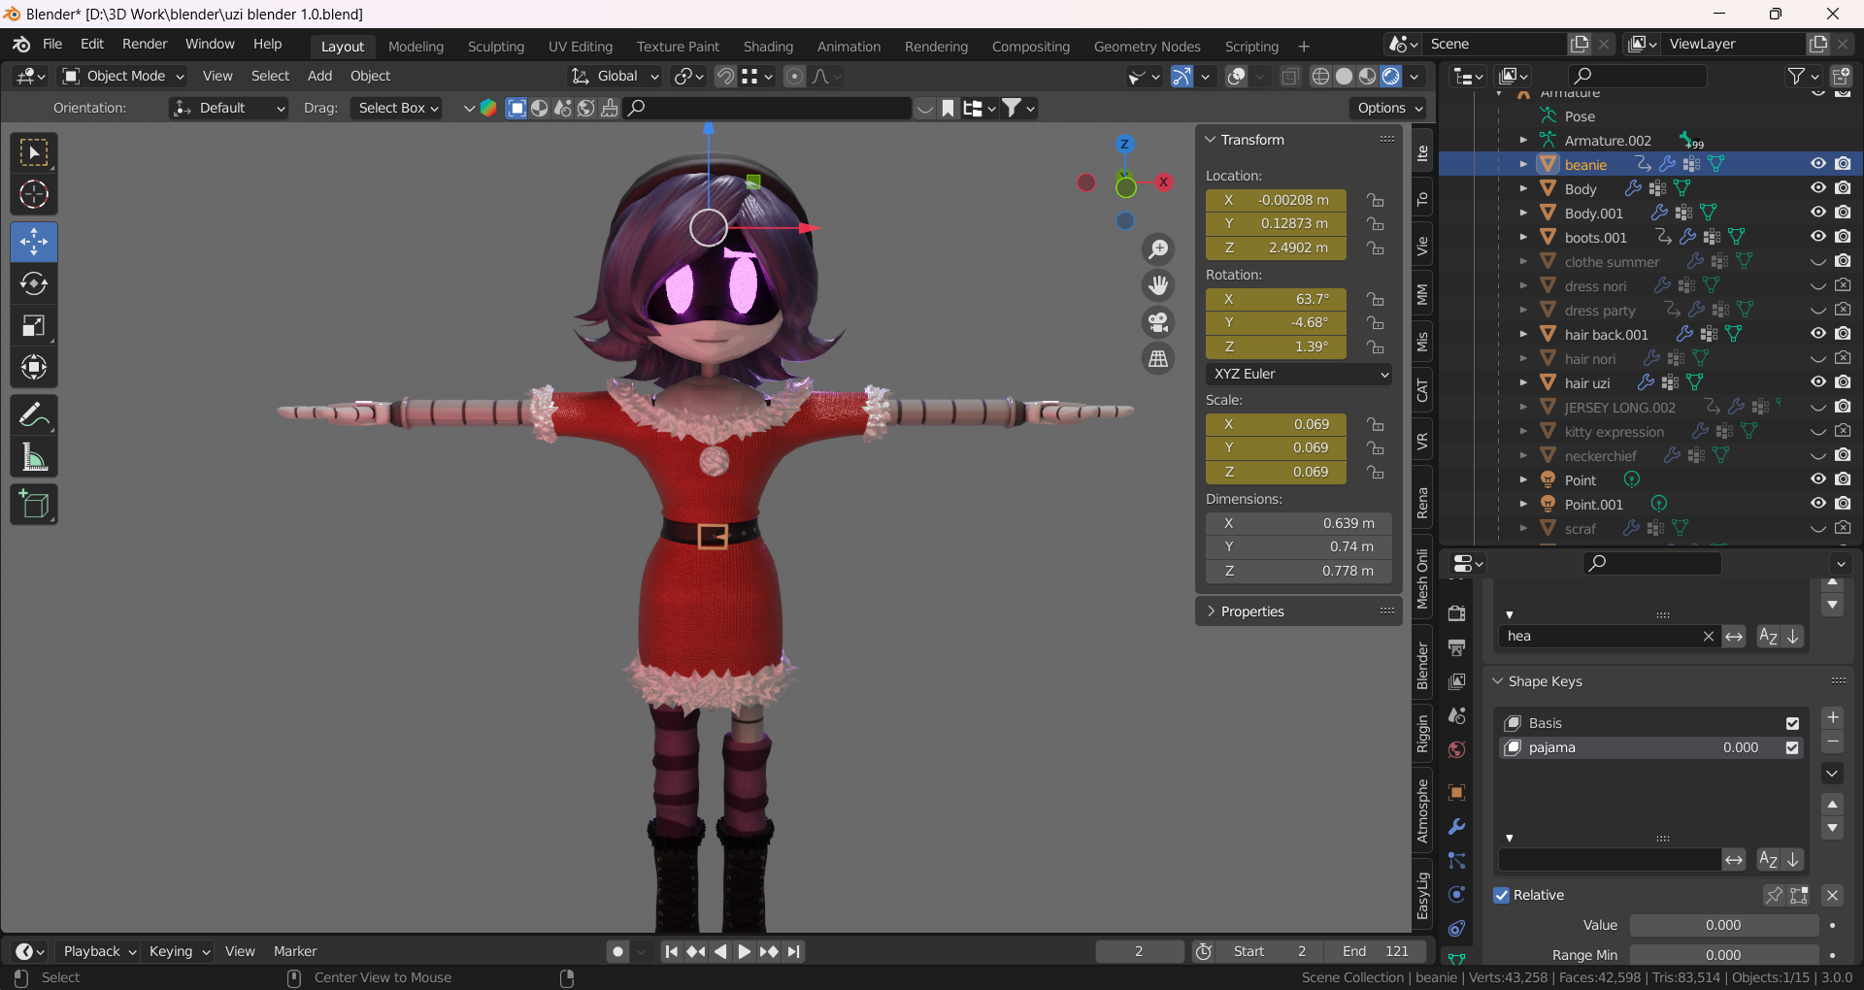
Task: Expand the dress party outliner entry
Action: [x=1522, y=310]
